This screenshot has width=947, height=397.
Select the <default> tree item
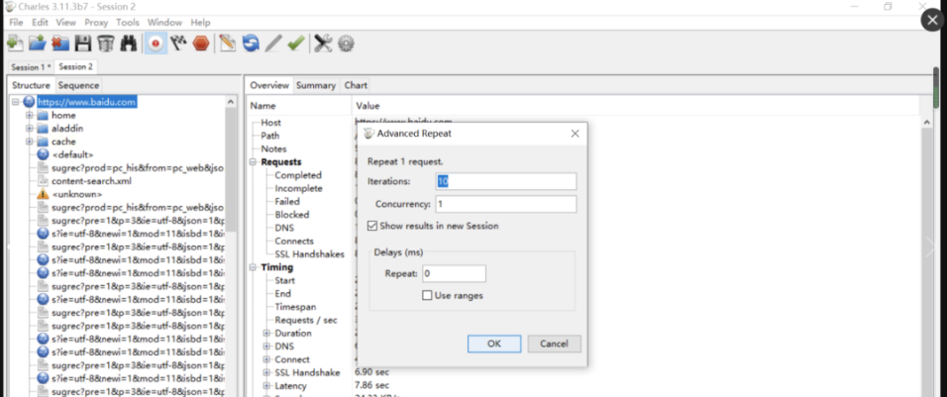(72, 155)
